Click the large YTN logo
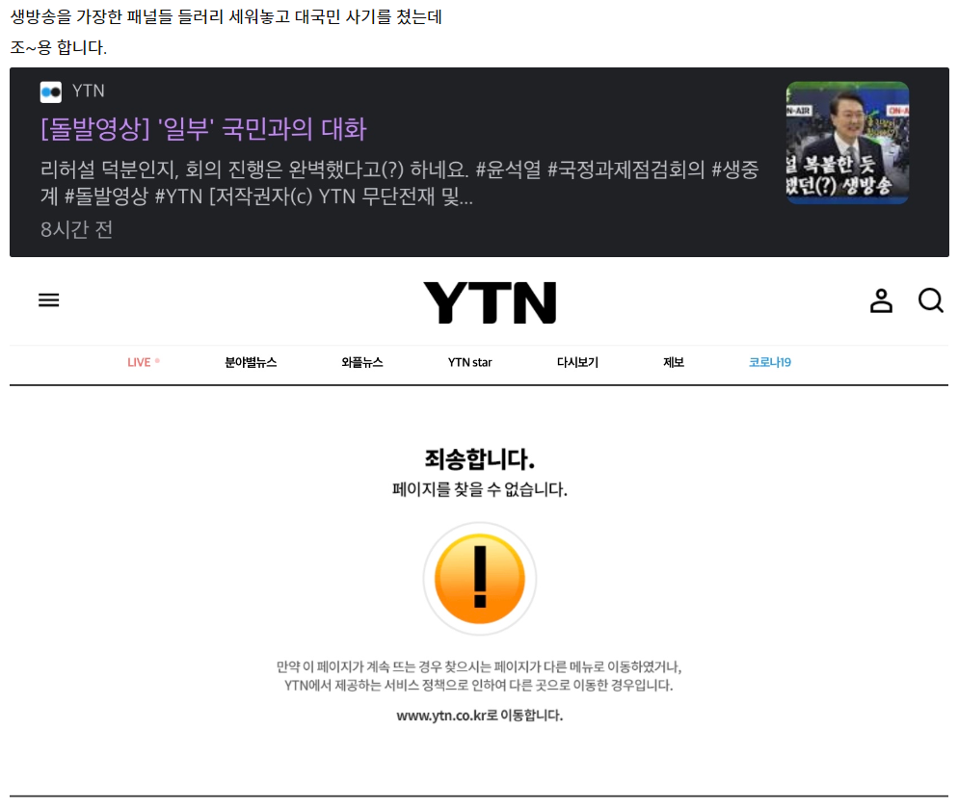 (490, 302)
